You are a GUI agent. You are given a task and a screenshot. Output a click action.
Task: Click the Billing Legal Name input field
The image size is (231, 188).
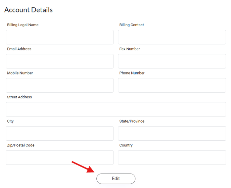click(60, 37)
